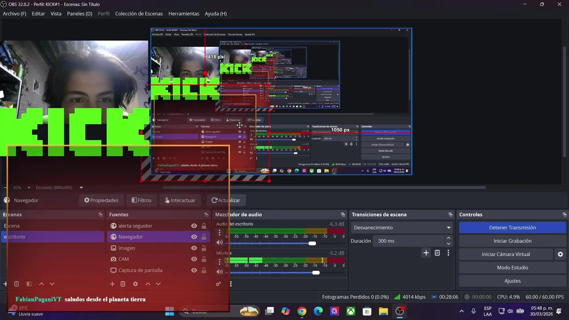569x320 pixels.
Task: Mute the Audio del escritorio channel
Action: [219, 243]
